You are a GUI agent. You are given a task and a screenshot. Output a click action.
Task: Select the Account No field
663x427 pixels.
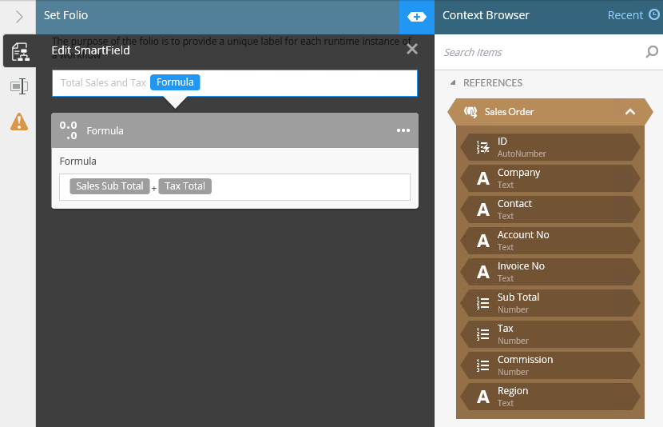coord(550,241)
